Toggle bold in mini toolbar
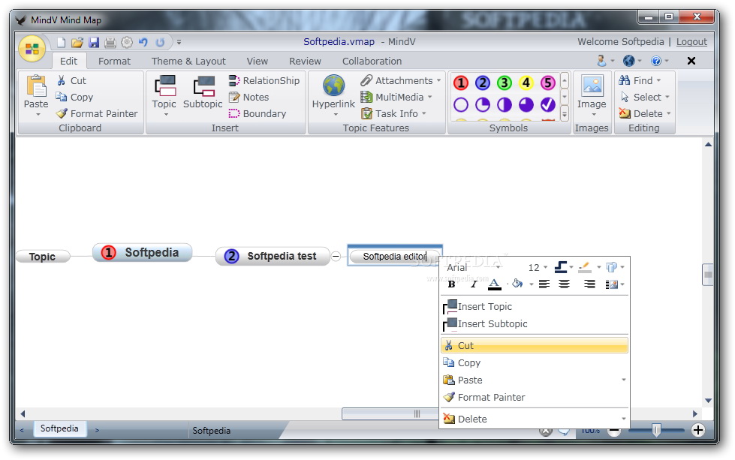 (x=451, y=284)
